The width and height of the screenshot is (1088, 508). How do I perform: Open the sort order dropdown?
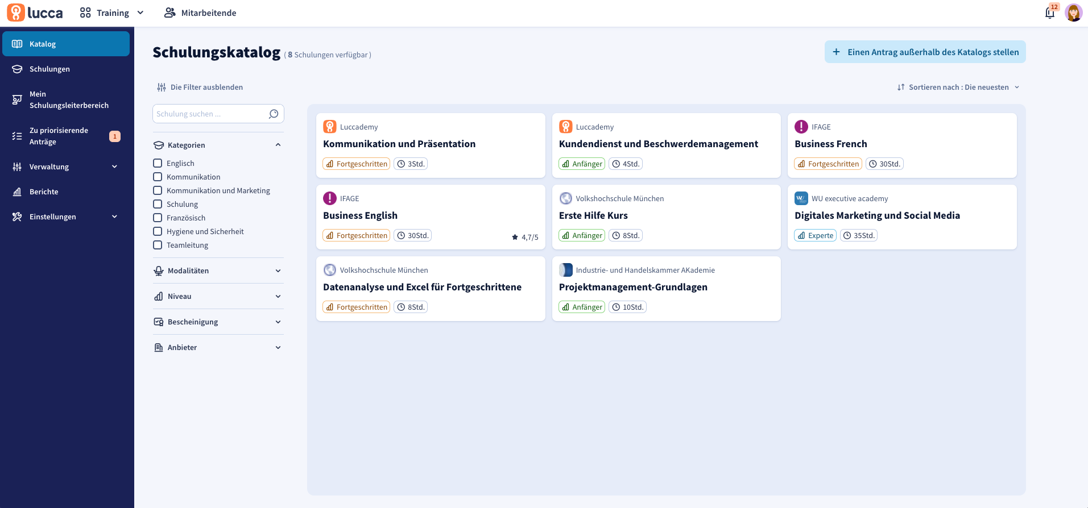pos(958,88)
